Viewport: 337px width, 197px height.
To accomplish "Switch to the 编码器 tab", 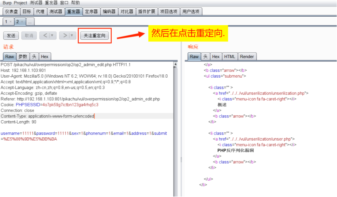I will click(x=109, y=11).
